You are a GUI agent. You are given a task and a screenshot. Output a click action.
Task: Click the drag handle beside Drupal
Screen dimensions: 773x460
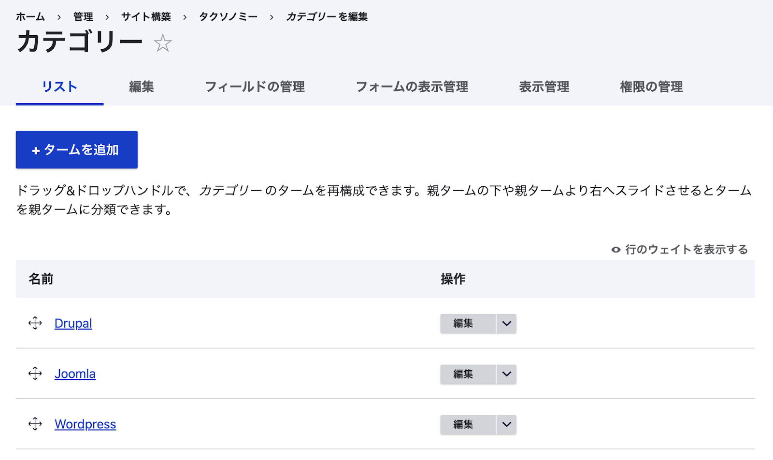tap(35, 323)
